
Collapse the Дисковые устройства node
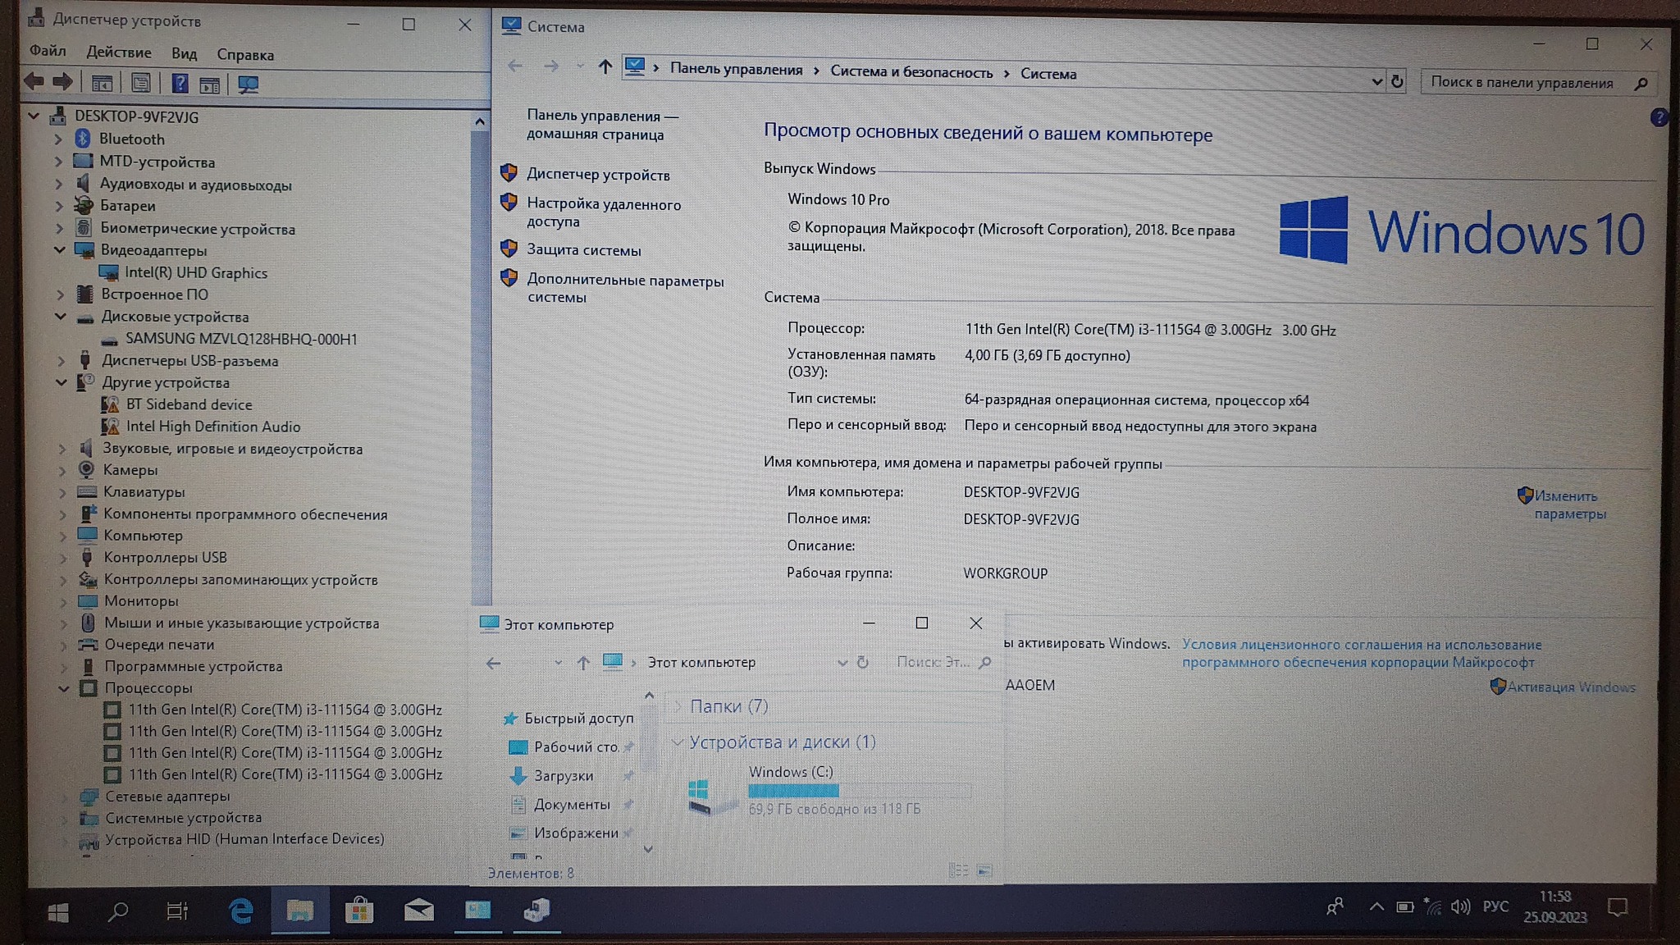click(61, 317)
